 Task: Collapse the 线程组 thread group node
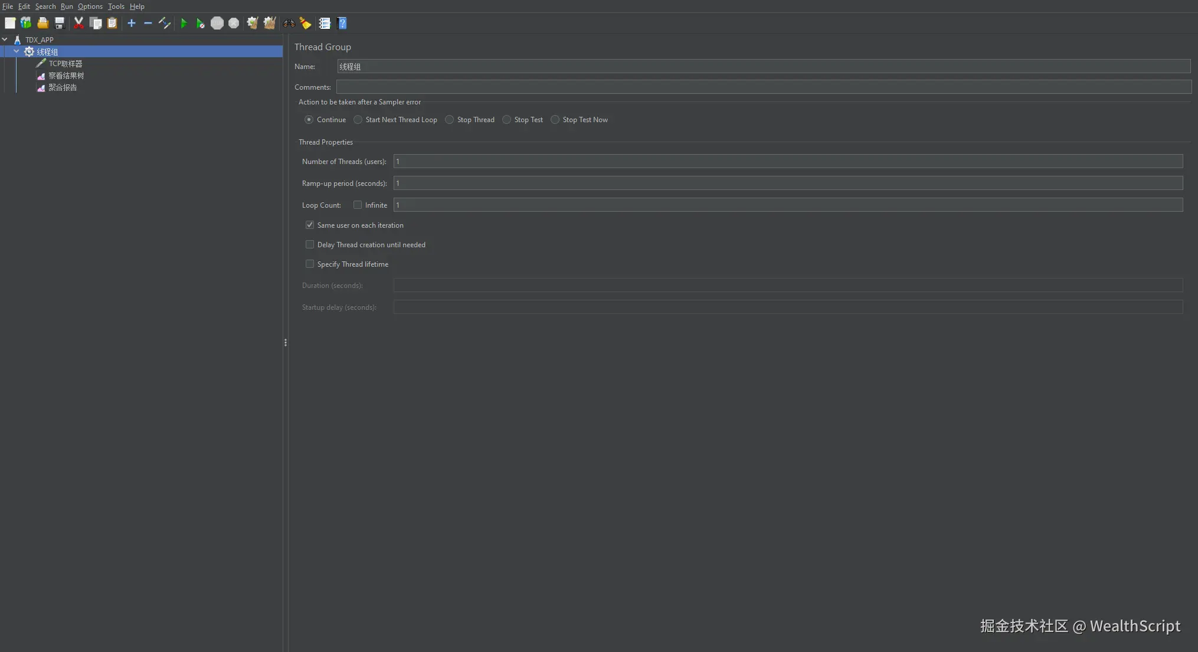tap(17, 52)
